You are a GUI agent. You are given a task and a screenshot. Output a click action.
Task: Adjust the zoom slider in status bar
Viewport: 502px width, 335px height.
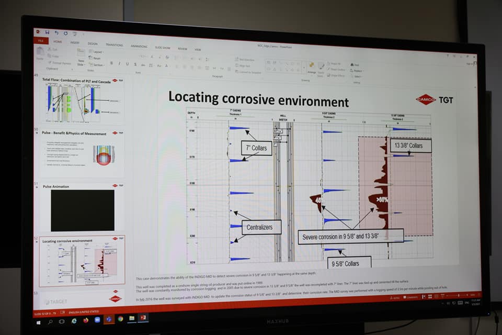pyautogui.click(x=459, y=295)
